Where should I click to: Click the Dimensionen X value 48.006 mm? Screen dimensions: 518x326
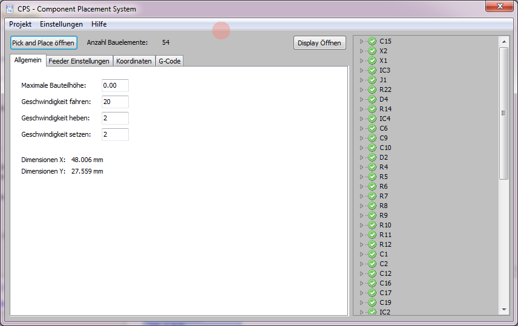click(x=87, y=160)
